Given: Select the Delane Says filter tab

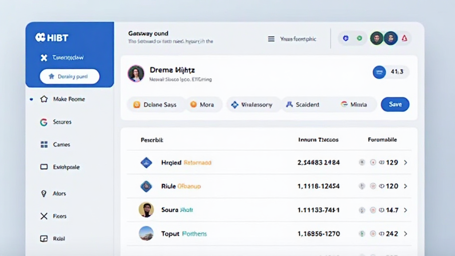Looking at the screenshot, I should (155, 105).
